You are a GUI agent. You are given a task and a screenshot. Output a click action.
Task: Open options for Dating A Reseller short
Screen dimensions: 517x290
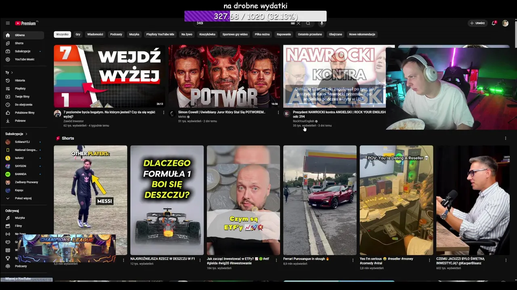(429, 260)
